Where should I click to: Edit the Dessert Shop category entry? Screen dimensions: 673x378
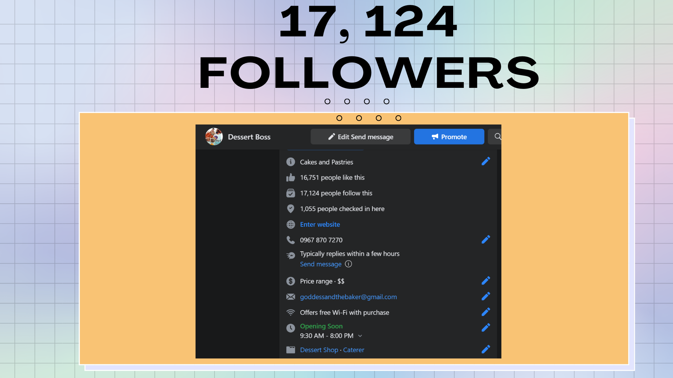click(x=485, y=349)
